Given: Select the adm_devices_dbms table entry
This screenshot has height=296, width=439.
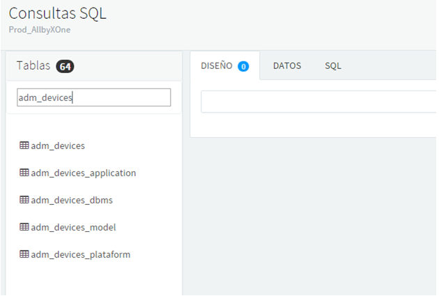Looking at the screenshot, I should point(72,200).
